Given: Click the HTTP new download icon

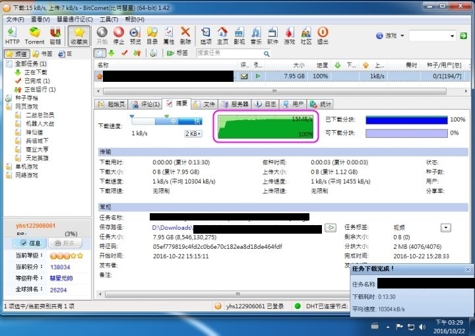Looking at the screenshot, I should point(12,36).
